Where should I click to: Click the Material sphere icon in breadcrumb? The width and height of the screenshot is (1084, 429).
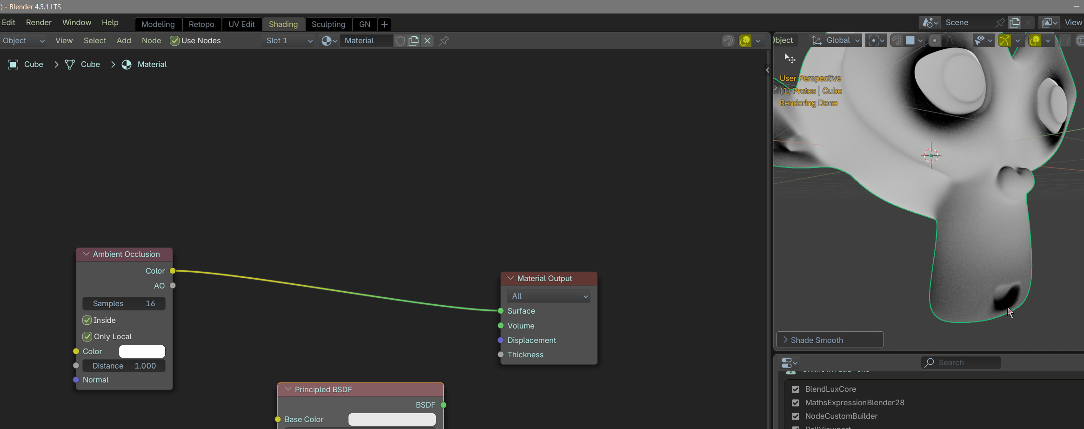(x=127, y=65)
